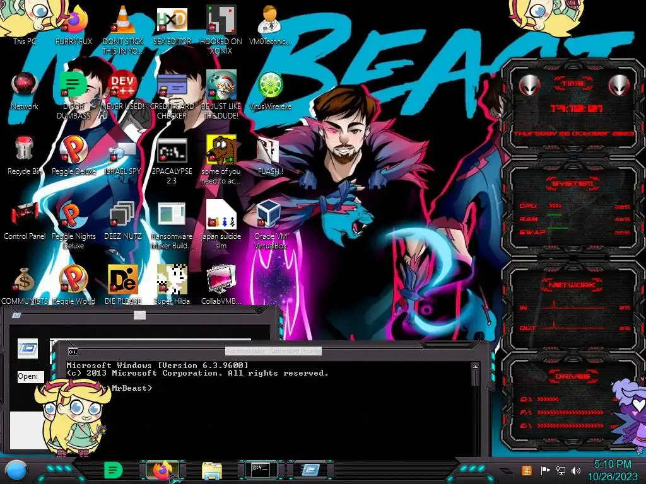Launch Peggle Nights Deluxe

pos(74,226)
